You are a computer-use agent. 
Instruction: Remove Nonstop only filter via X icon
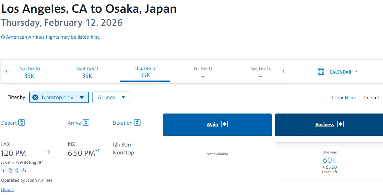click(x=36, y=97)
